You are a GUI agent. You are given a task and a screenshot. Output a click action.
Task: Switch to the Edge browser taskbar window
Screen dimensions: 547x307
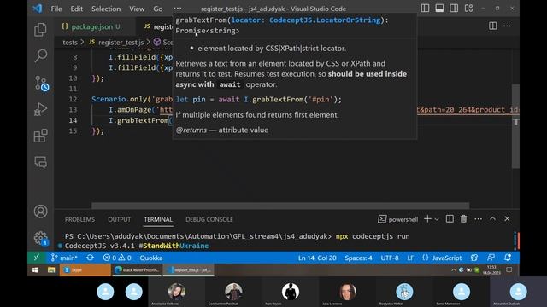tap(137, 270)
